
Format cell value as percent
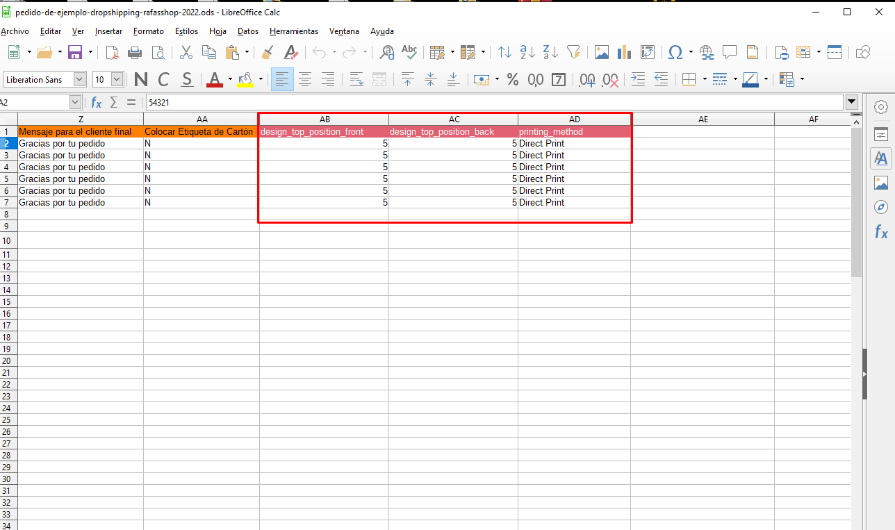pyautogui.click(x=513, y=79)
